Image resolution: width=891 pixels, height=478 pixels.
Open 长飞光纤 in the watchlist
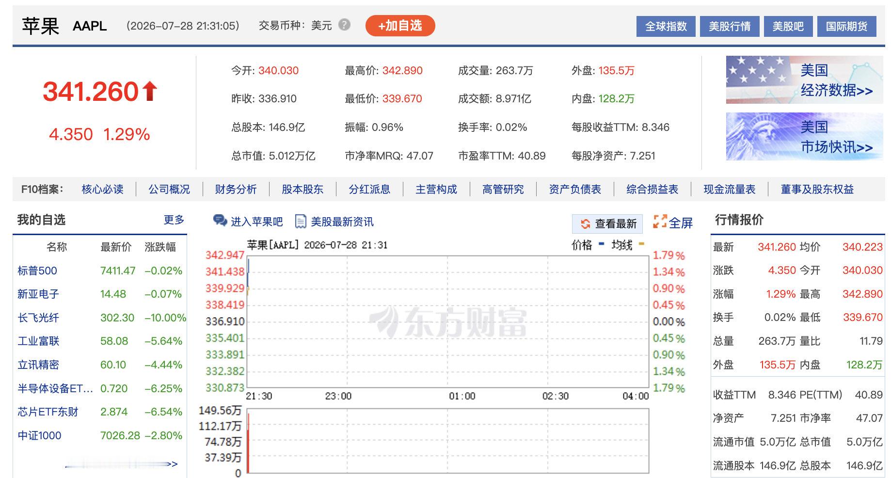pyautogui.click(x=38, y=318)
